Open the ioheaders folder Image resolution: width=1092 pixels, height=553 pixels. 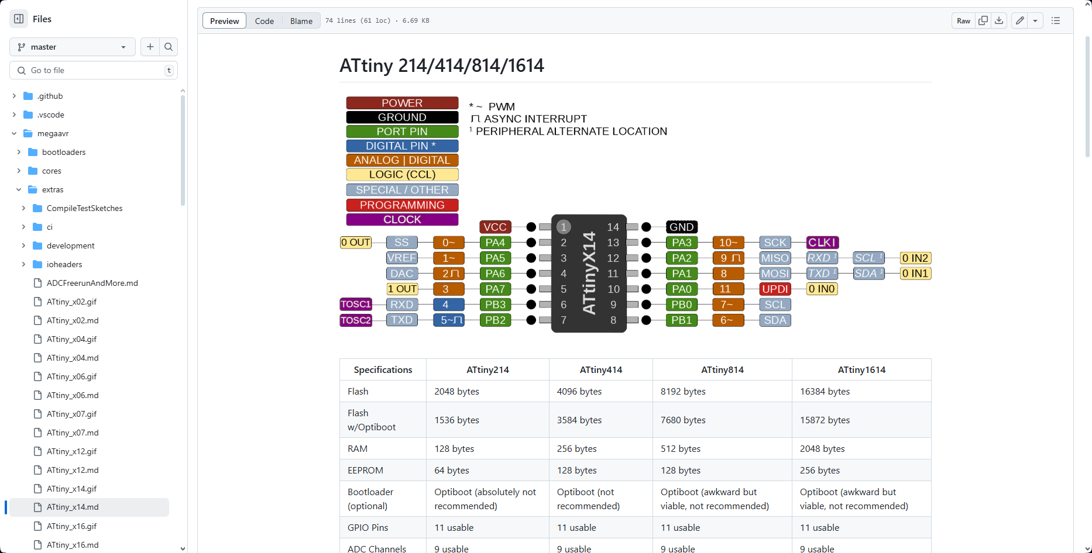tap(64, 264)
